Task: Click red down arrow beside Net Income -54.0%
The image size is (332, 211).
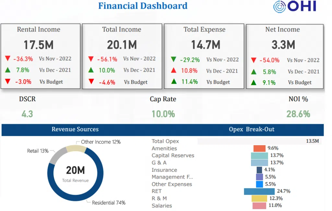Action: [x=254, y=60]
